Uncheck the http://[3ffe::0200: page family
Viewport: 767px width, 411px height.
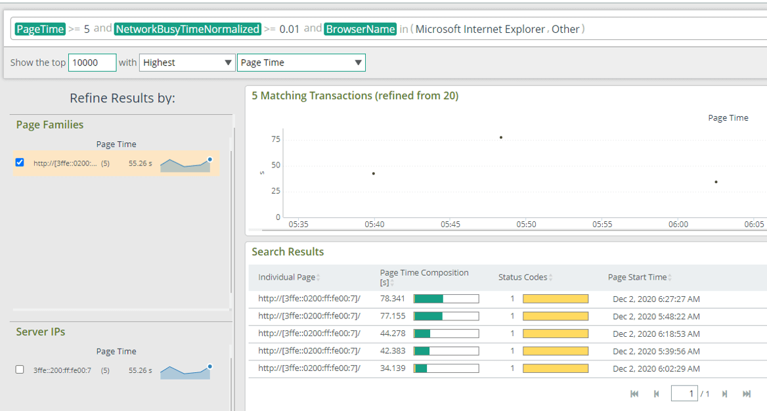point(19,162)
